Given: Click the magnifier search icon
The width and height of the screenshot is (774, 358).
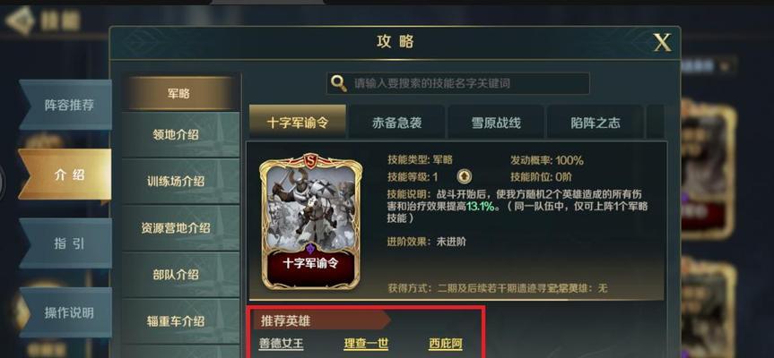Looking at the screenshot, I should 339,83.
